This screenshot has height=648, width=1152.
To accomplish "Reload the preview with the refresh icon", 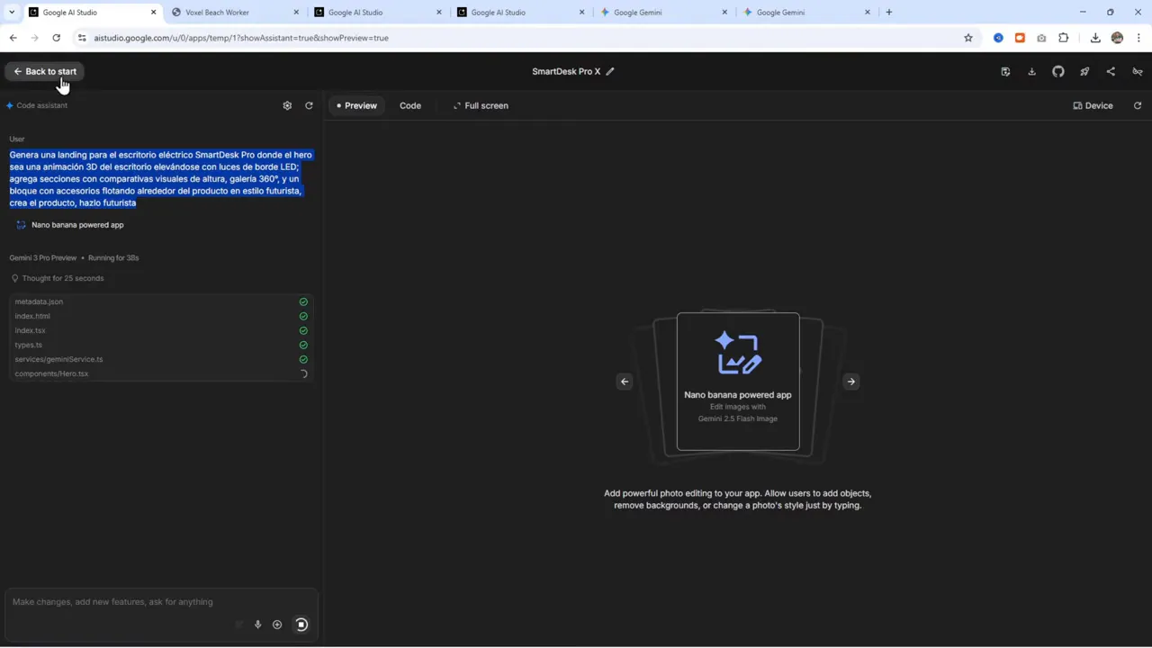I will click(1138, 105).
